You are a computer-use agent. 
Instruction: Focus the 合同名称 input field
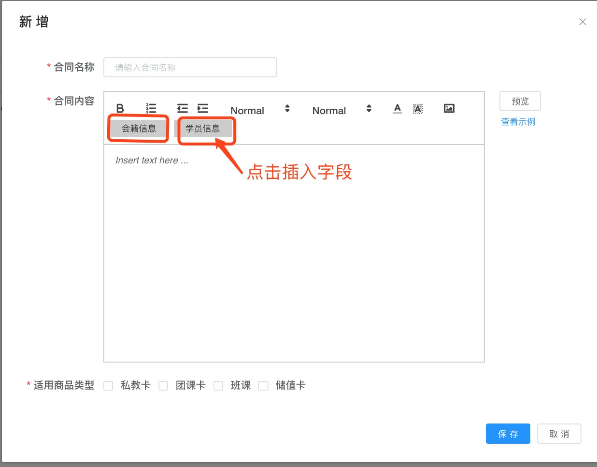tap(190, 67)
